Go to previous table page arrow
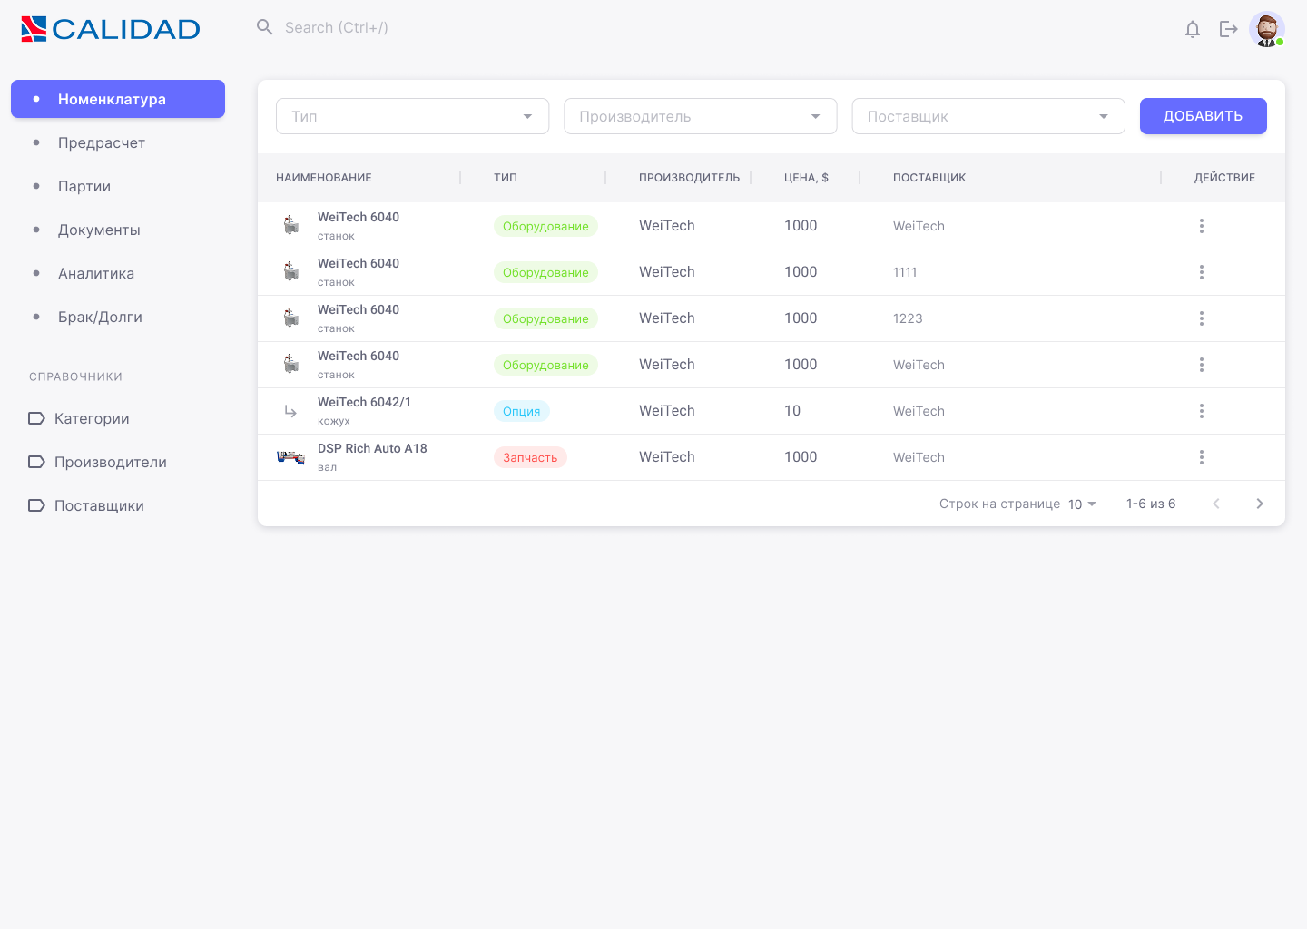Screen dimensions: 1307x929 pos(1216,504)
